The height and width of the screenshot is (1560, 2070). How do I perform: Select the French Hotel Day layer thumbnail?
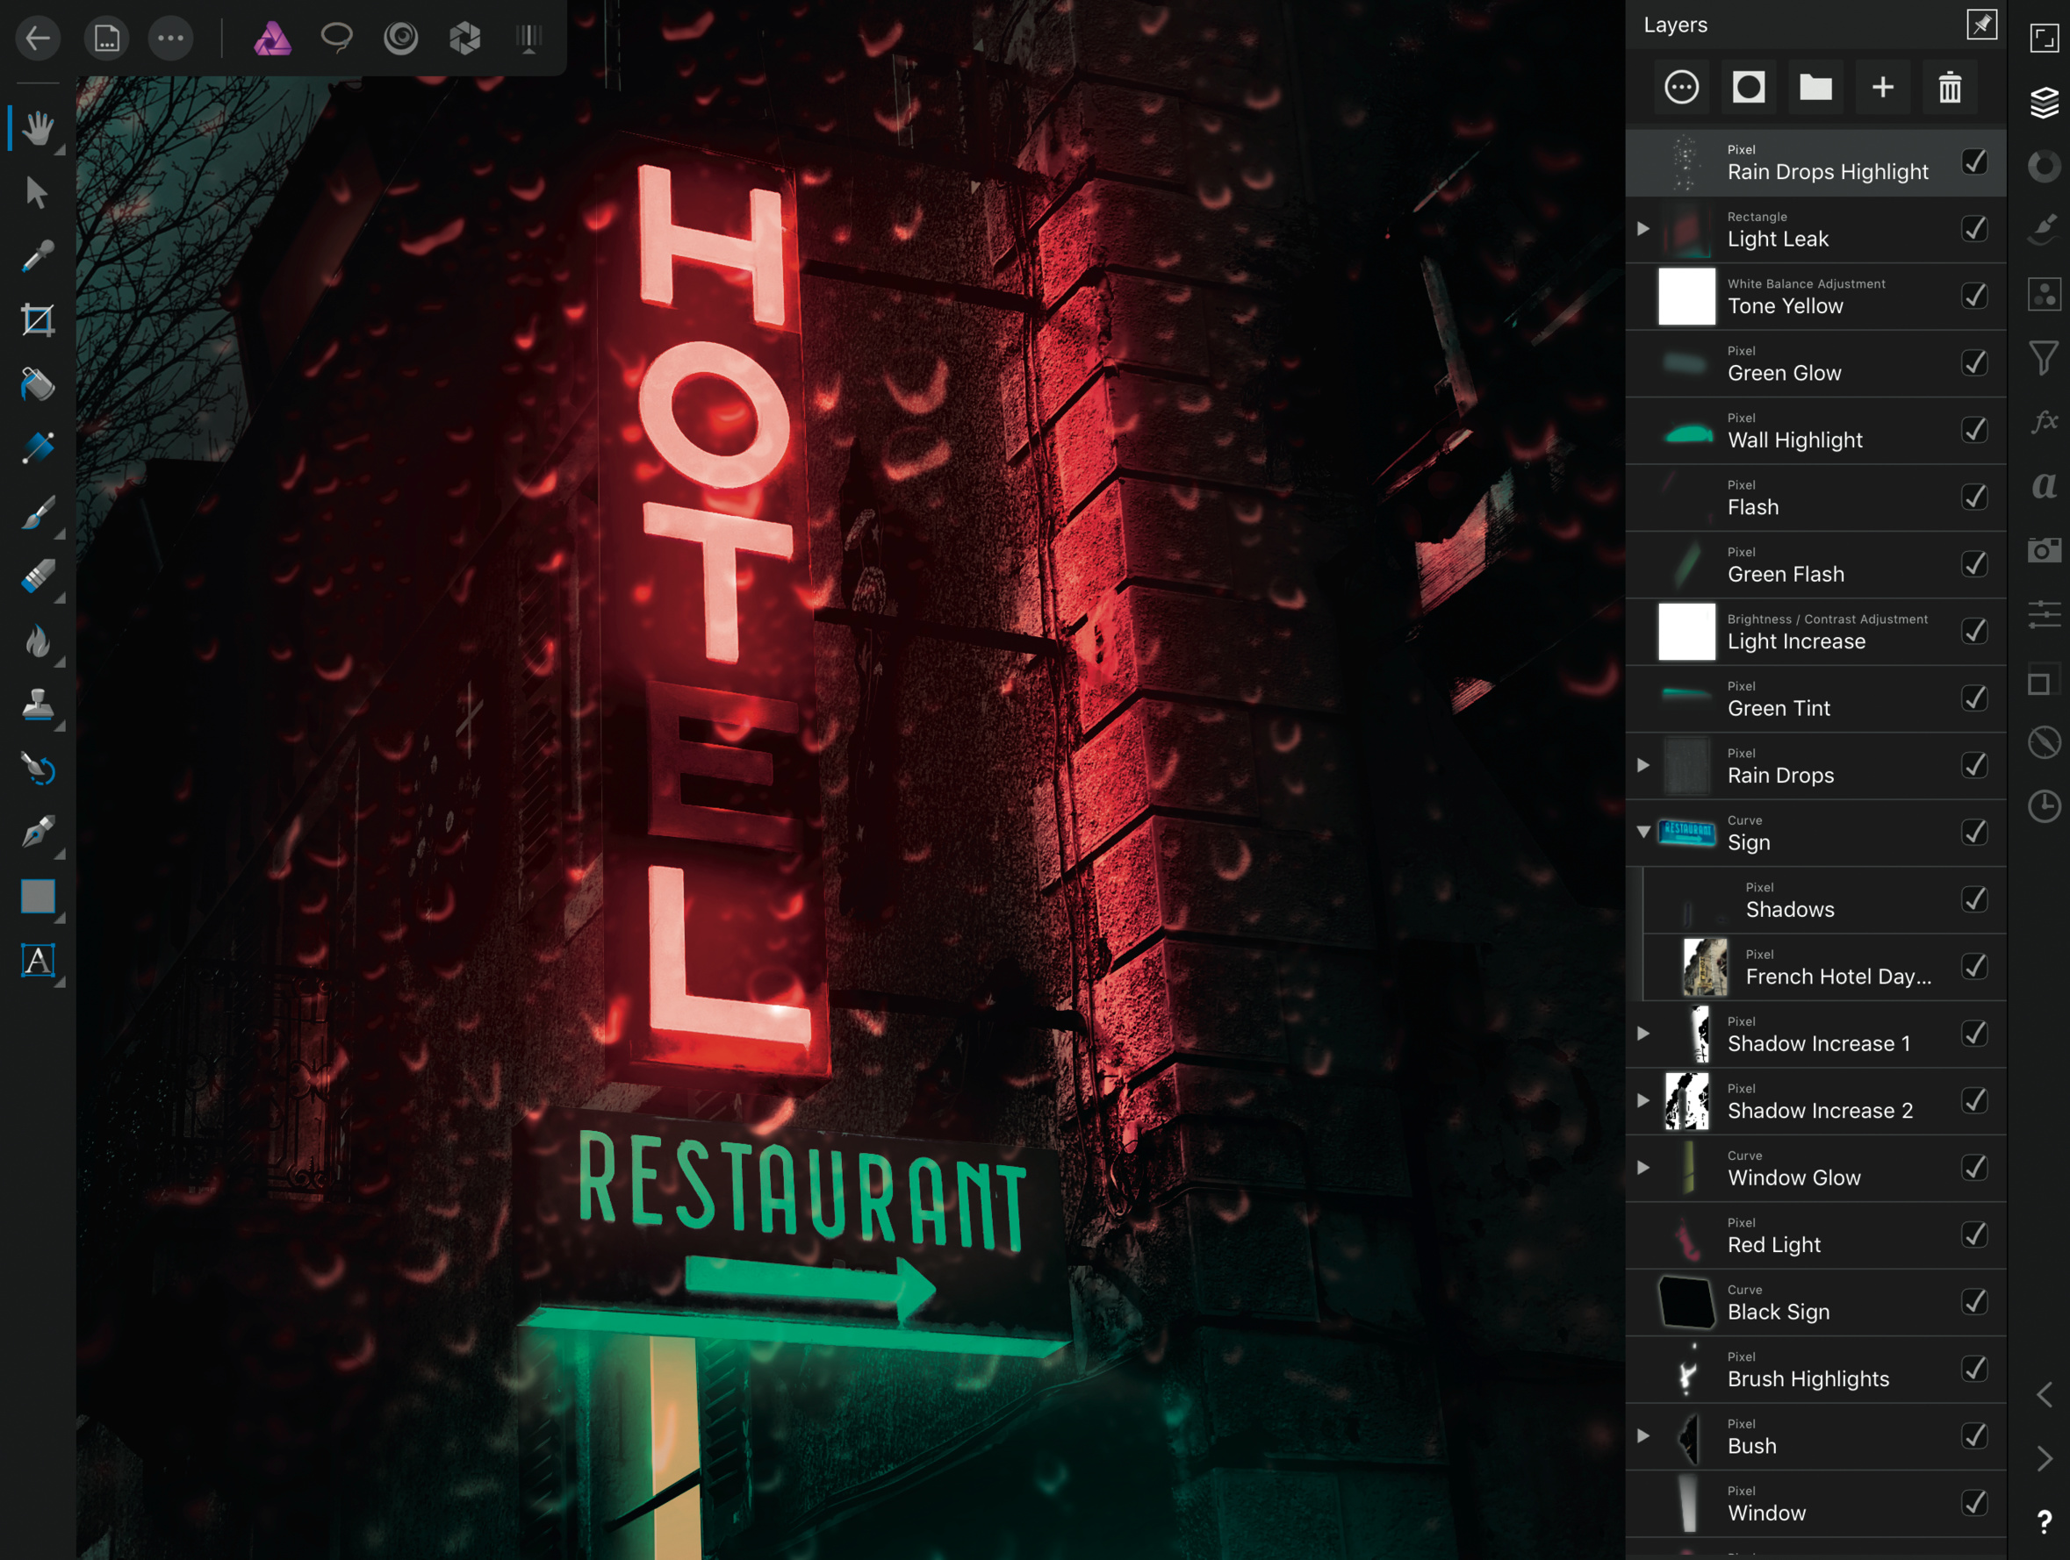pyautogui.click(x=1704, y=967)
